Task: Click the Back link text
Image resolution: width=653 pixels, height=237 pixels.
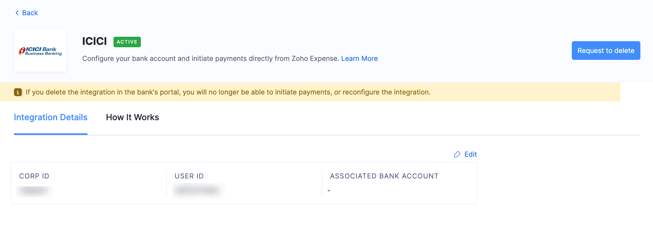Action: point(30,13)
